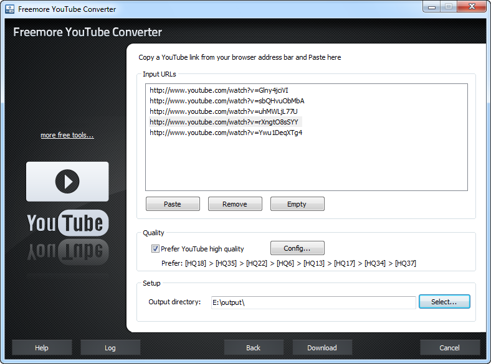Select URL ending in rXngtO8sSYY

point(225,122)
